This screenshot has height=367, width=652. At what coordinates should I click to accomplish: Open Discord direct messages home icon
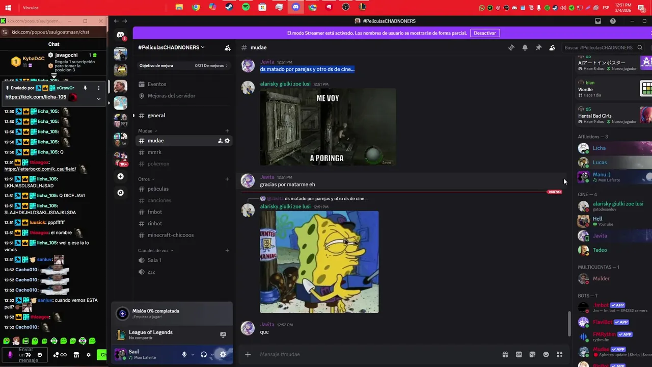[x=120, y=35]
